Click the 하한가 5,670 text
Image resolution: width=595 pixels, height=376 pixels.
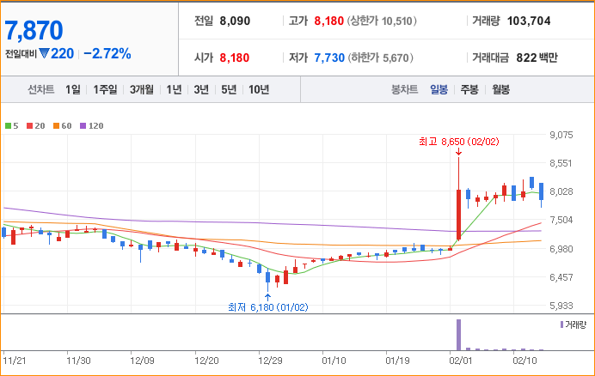[380, 58]
